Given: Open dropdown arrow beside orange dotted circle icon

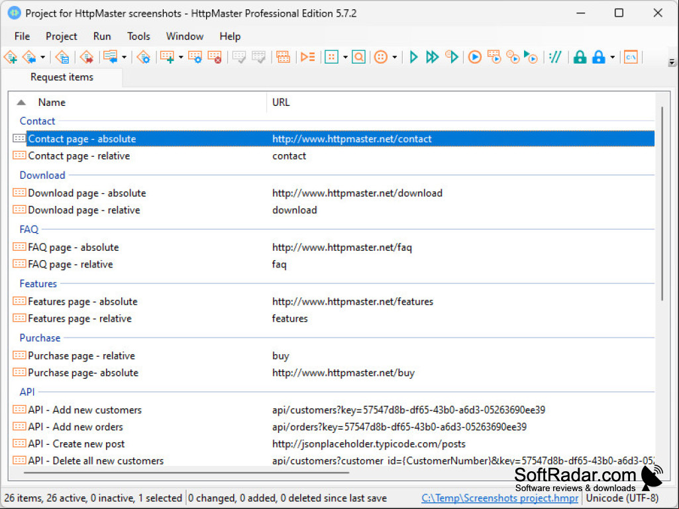Looking at the screenshot, I should coord(395,57).
